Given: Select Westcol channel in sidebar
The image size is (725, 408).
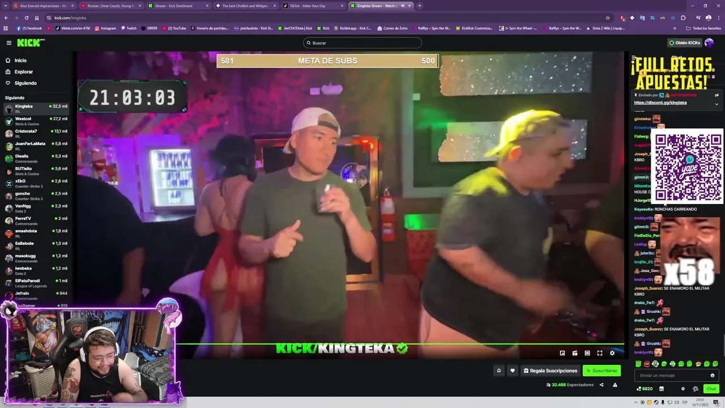Looking at the screenshot, I should [36, 121].
